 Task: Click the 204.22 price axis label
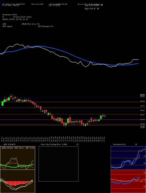142,96
